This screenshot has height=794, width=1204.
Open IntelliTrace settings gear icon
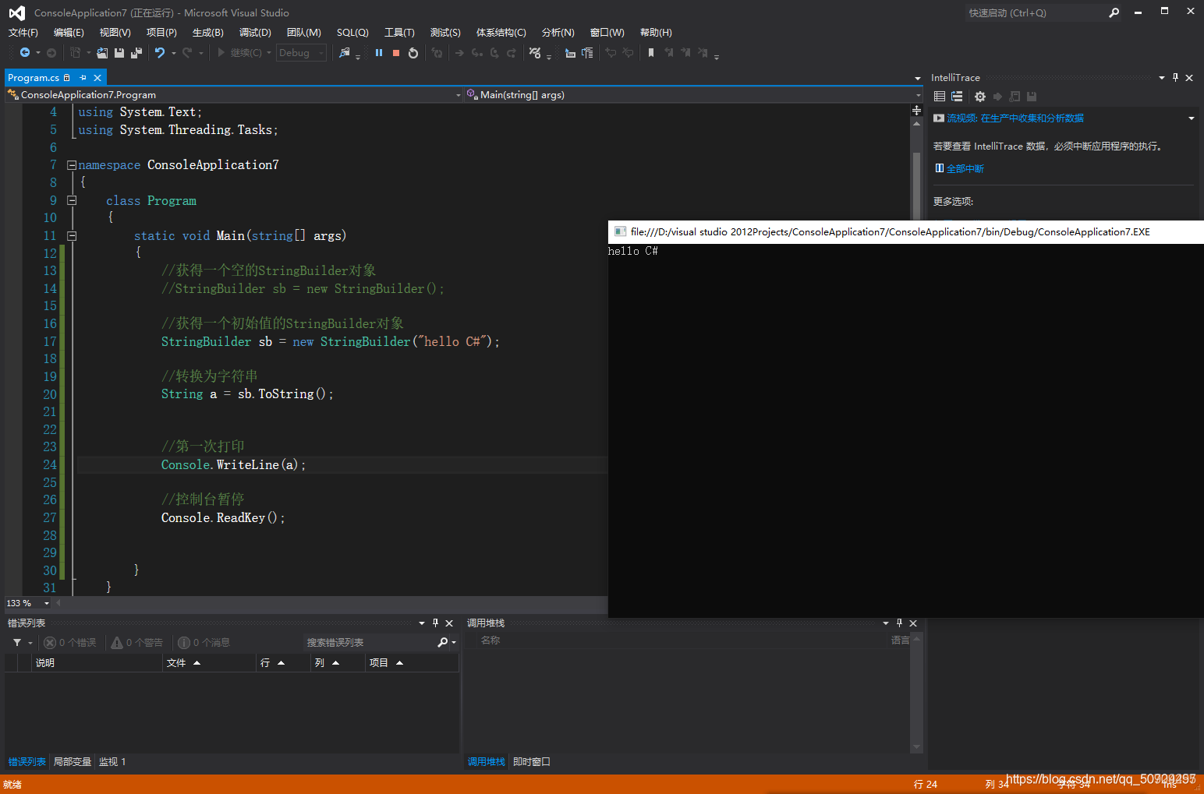980,97
